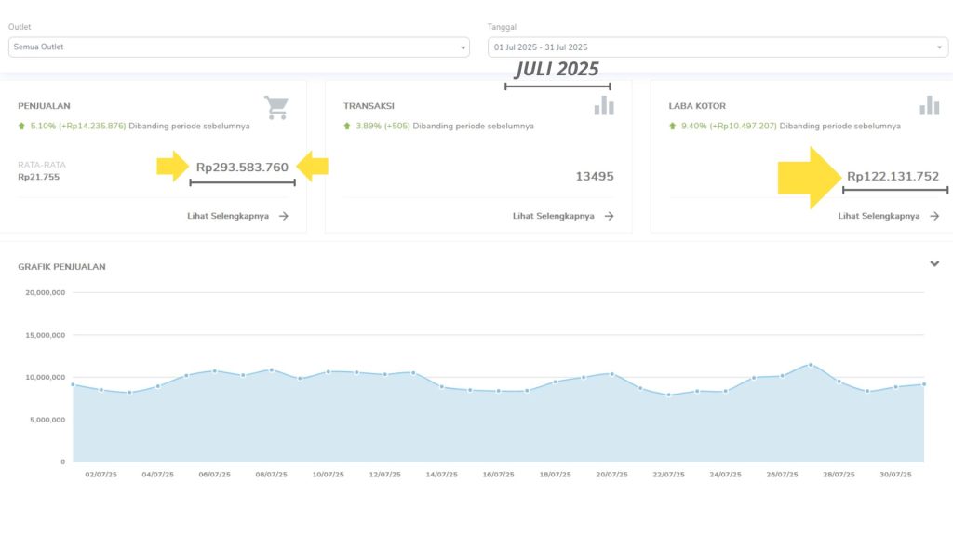Click the arrow icon beside Penjualan's Lihat Selengkapnya
Viewport: 953px width, 536px height.
click(x=284, y=216)
